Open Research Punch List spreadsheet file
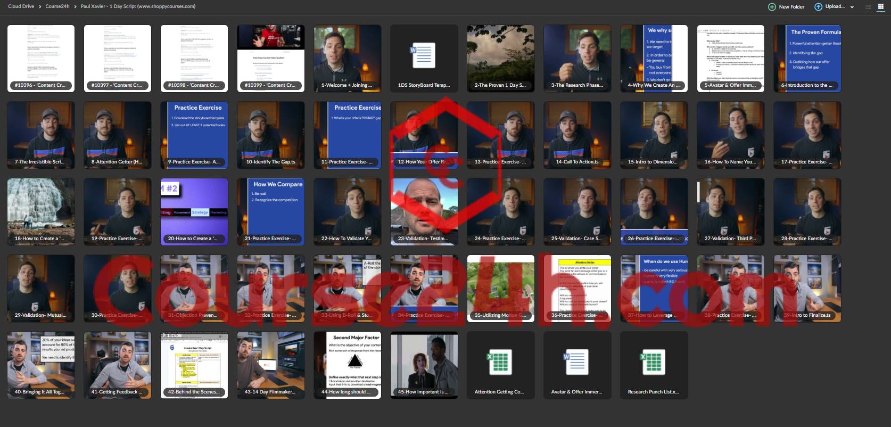 [x=654, y=365]
